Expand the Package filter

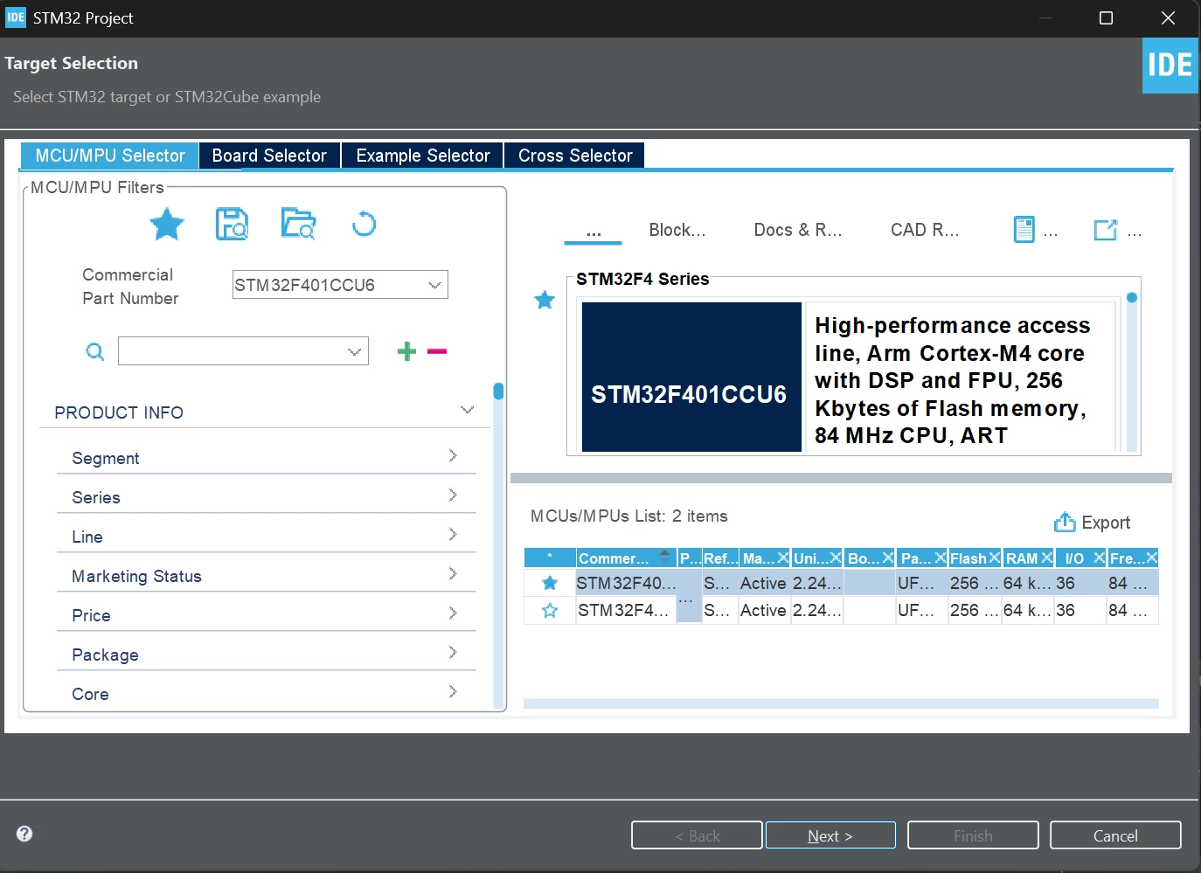coord(453,652)
